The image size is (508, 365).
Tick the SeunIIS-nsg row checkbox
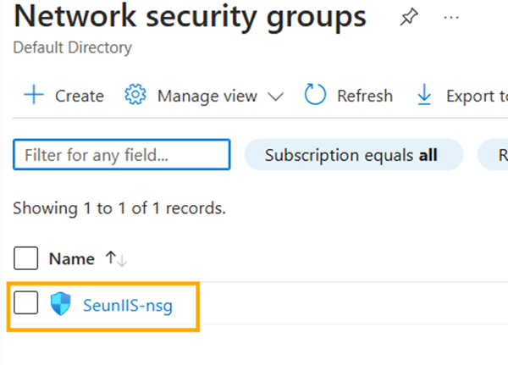[26, 304]
